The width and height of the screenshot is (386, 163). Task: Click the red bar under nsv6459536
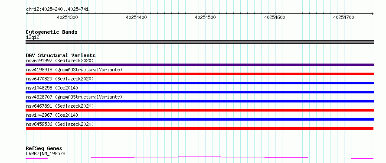pyautogui.click(x=200, y=128)
